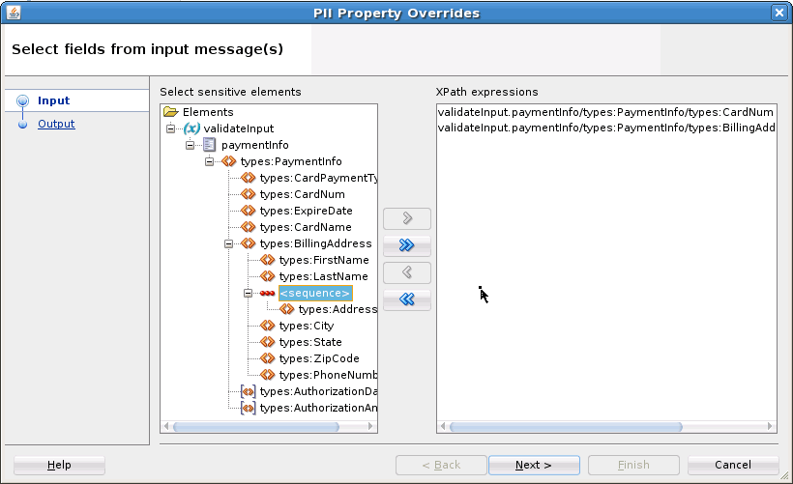Click the types:ExpireDate element icon
793x484 pixels.
[248, 211]
